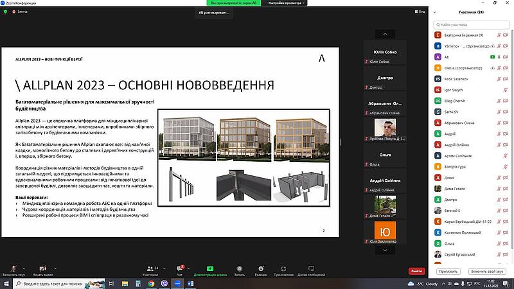This screenshot has width=514, height=289.
Task: Select YSmirnov organizer in participants list
Action: point(471,46)
